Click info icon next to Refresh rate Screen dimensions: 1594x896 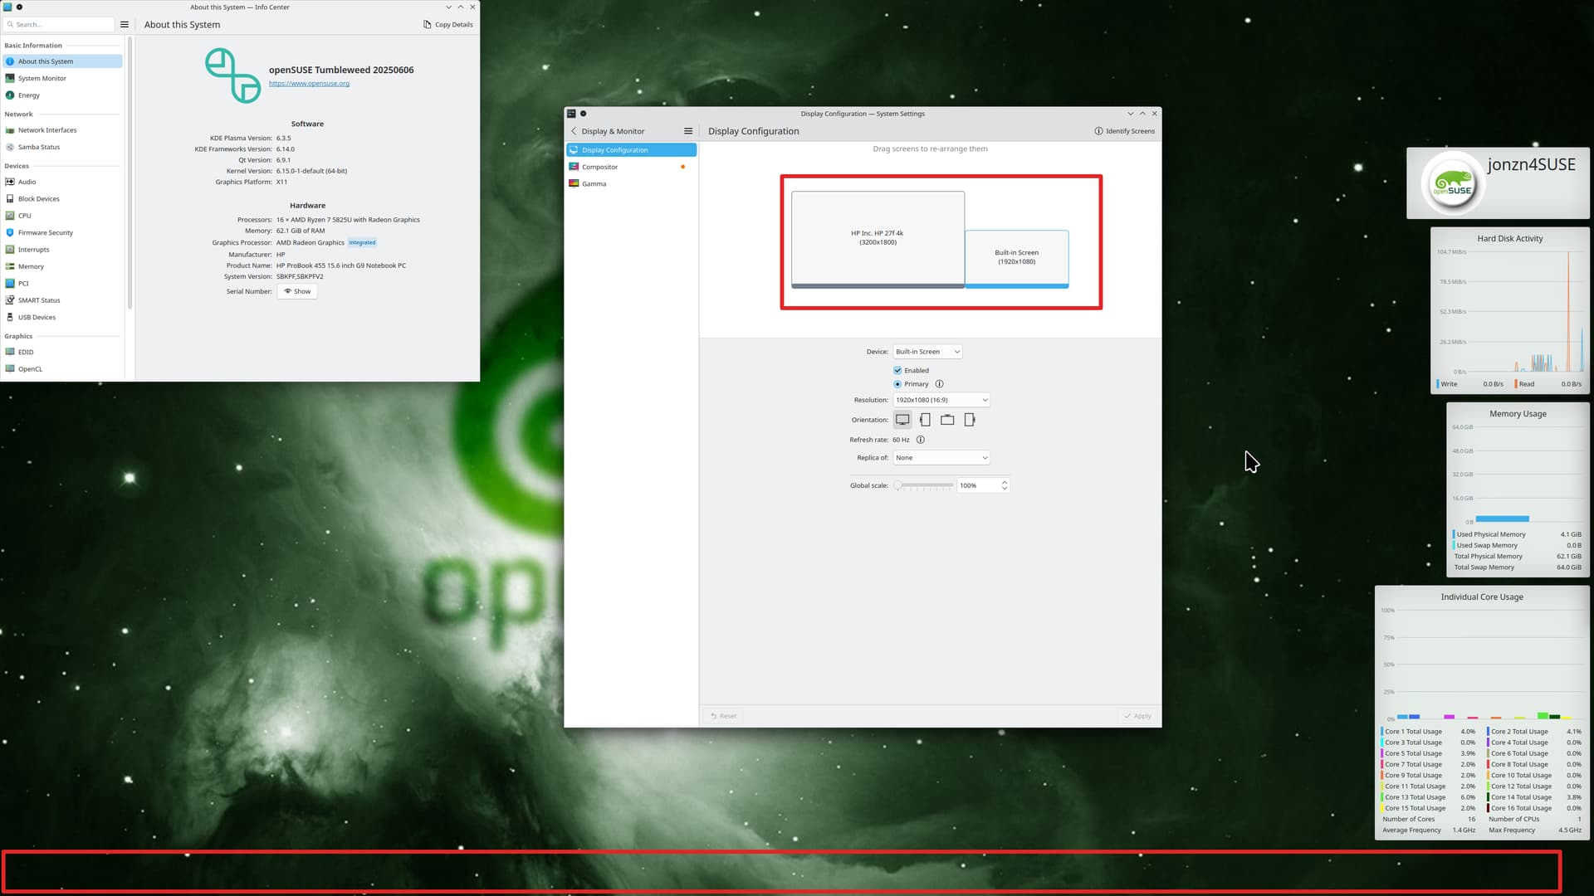921,440
